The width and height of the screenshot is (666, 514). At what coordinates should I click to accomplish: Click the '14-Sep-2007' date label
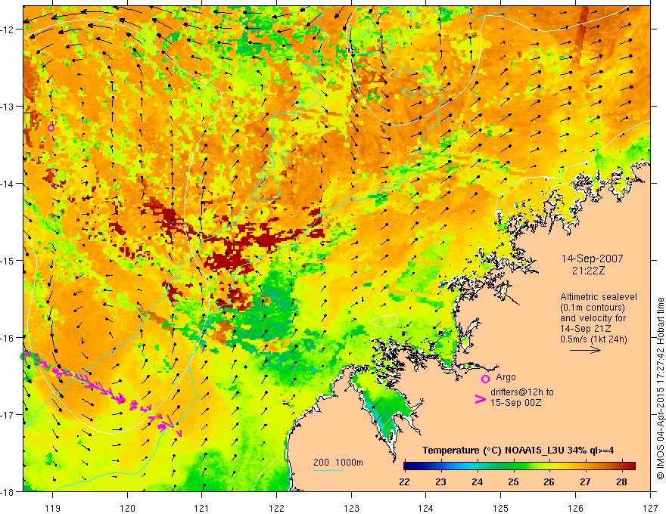tap(592, 259)
